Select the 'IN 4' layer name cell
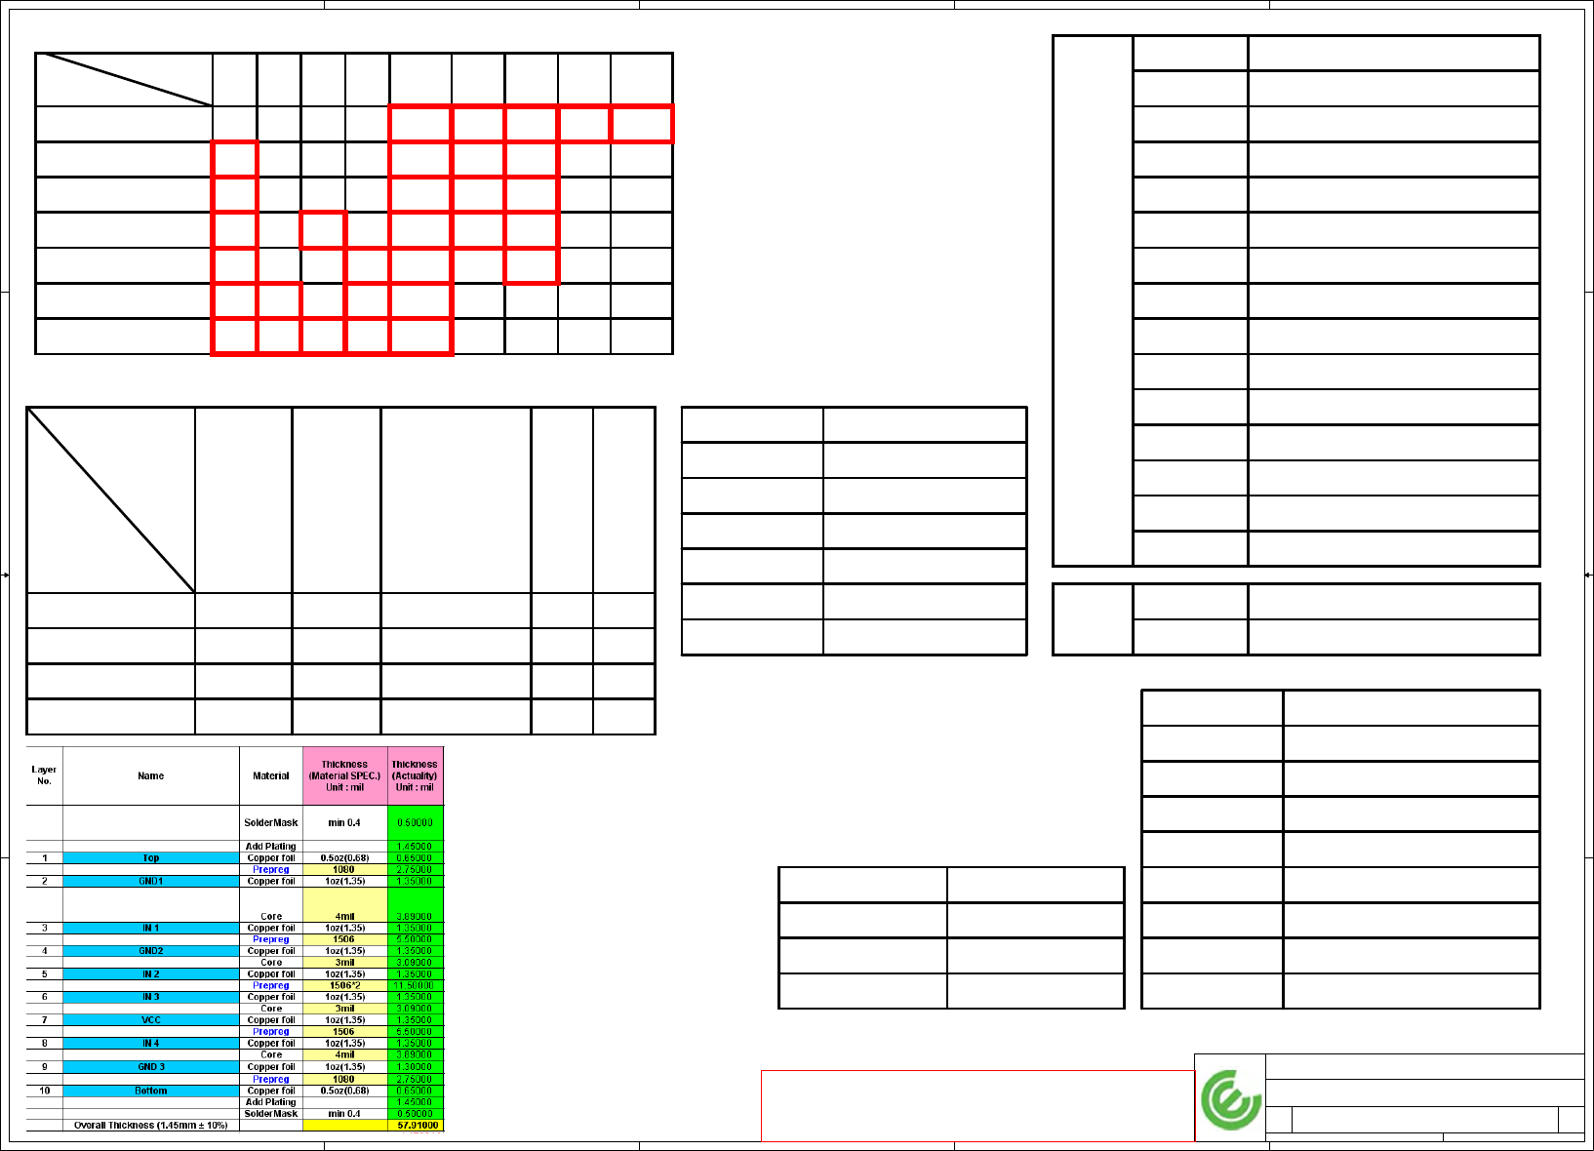The width and height of the screenshot is (1594, 1151). click(x=151, y=1043)
